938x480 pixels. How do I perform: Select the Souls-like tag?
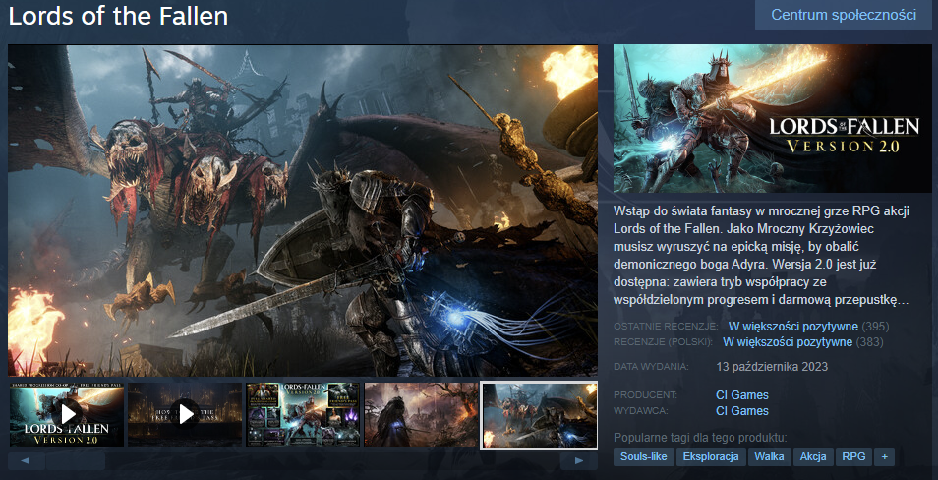(644, 456)
